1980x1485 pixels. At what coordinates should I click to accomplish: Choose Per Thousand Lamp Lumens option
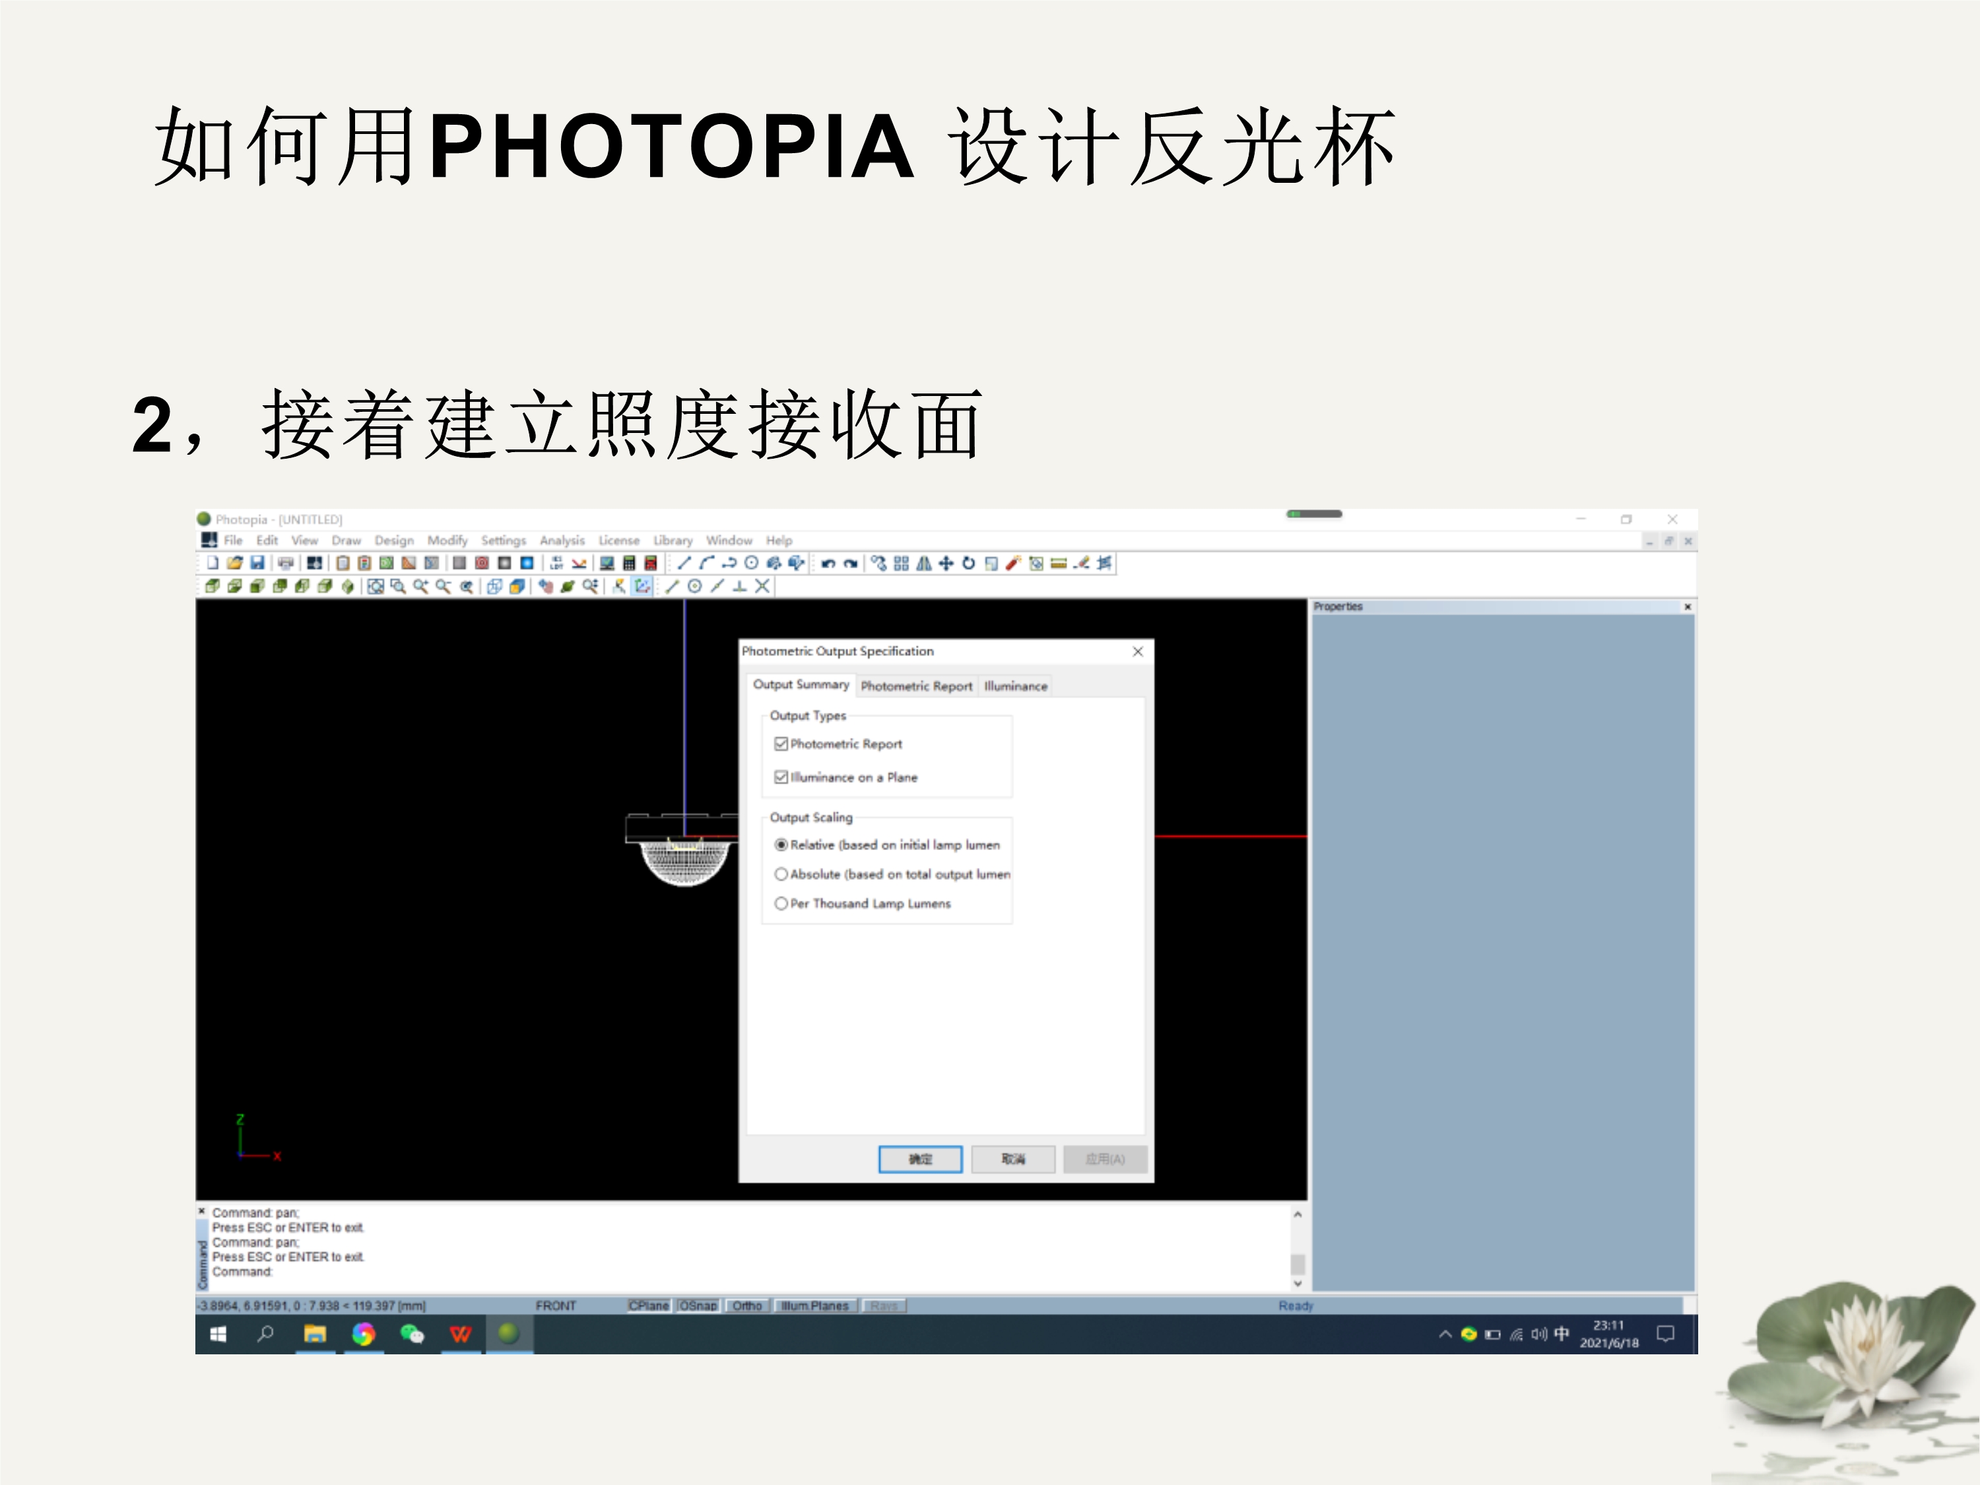point(781,903)
